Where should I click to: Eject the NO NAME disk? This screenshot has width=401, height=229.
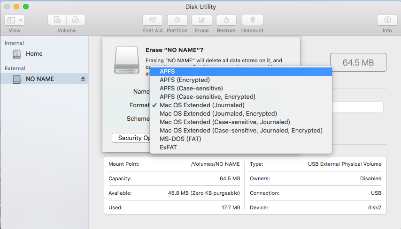pyautogui.click(x=83, y=79)
